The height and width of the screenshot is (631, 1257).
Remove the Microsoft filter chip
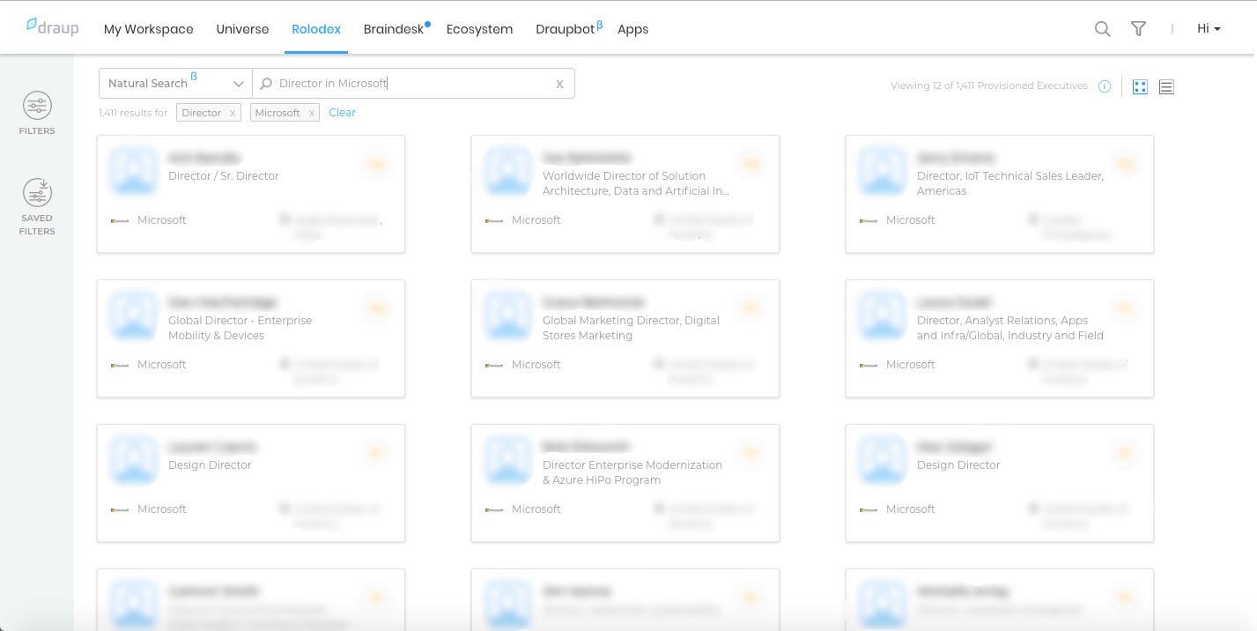click(311, 113)
